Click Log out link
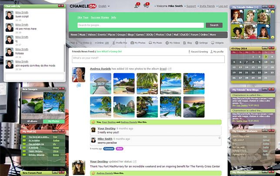This screenshot has height=176, width=280. [x=223, y=6]
